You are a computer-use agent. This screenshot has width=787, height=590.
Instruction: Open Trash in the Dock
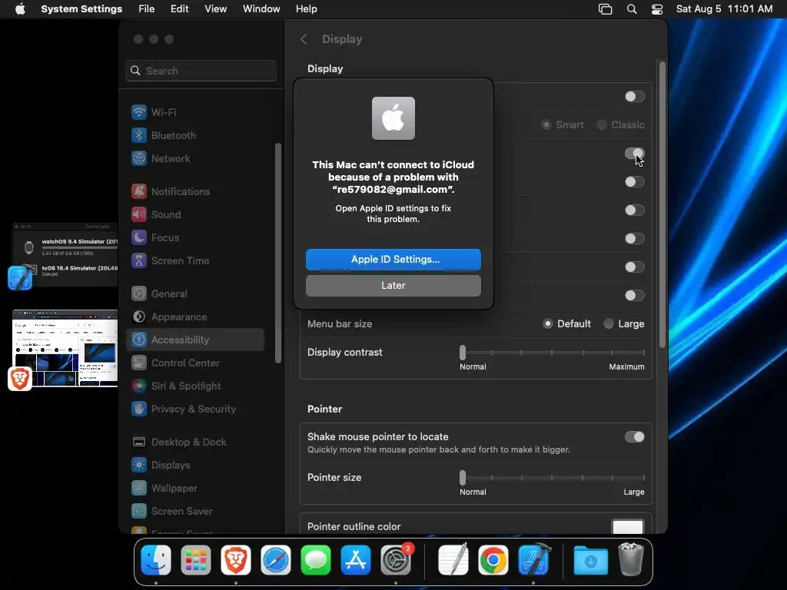[631, 560]
